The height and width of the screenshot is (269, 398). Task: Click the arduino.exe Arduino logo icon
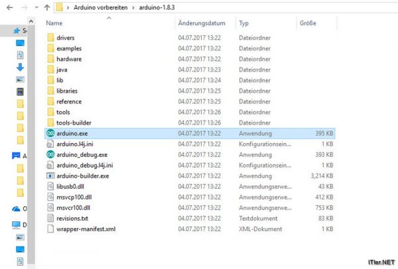[50, 133]
